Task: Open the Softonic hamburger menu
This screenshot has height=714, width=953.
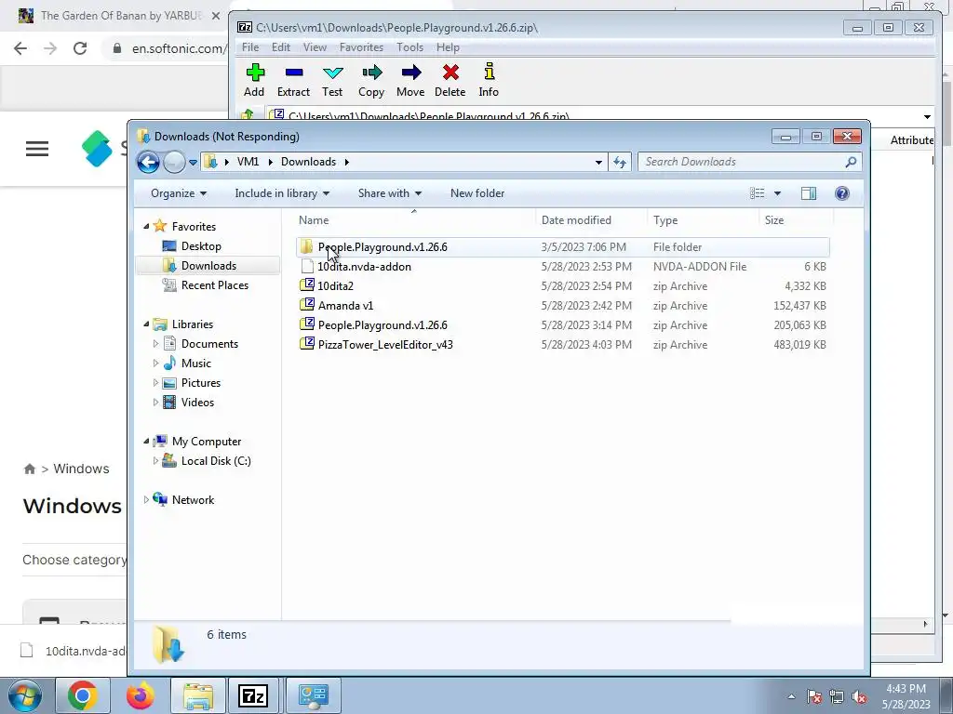Action: coord(37,149)
